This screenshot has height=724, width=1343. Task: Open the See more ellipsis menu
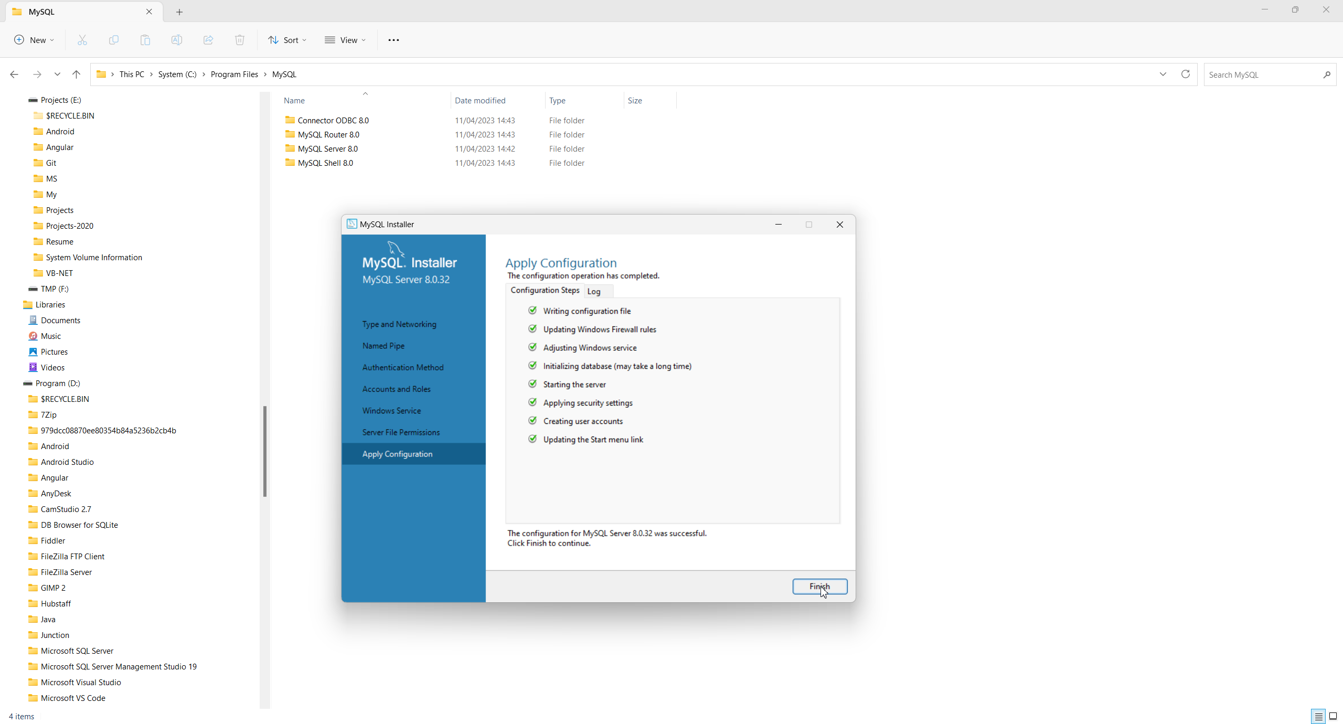pos(393,40)
